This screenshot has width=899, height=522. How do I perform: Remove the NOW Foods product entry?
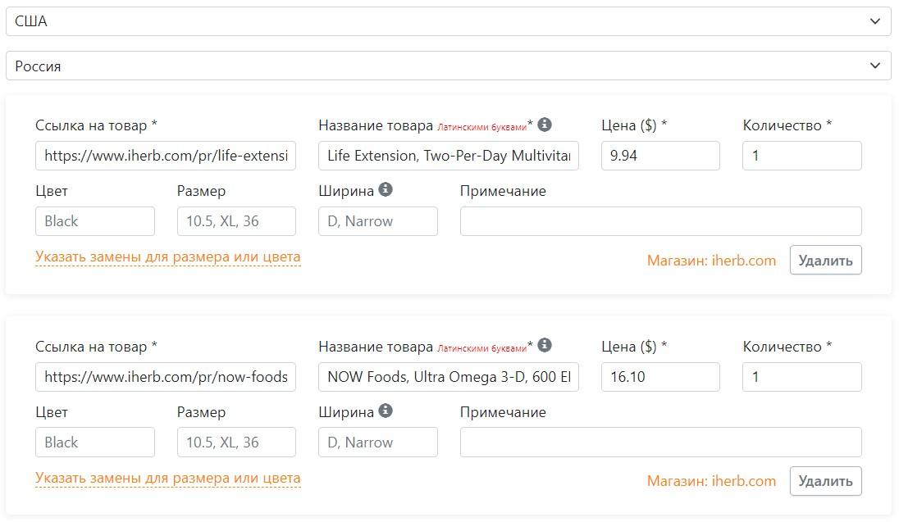pos(825,481)
